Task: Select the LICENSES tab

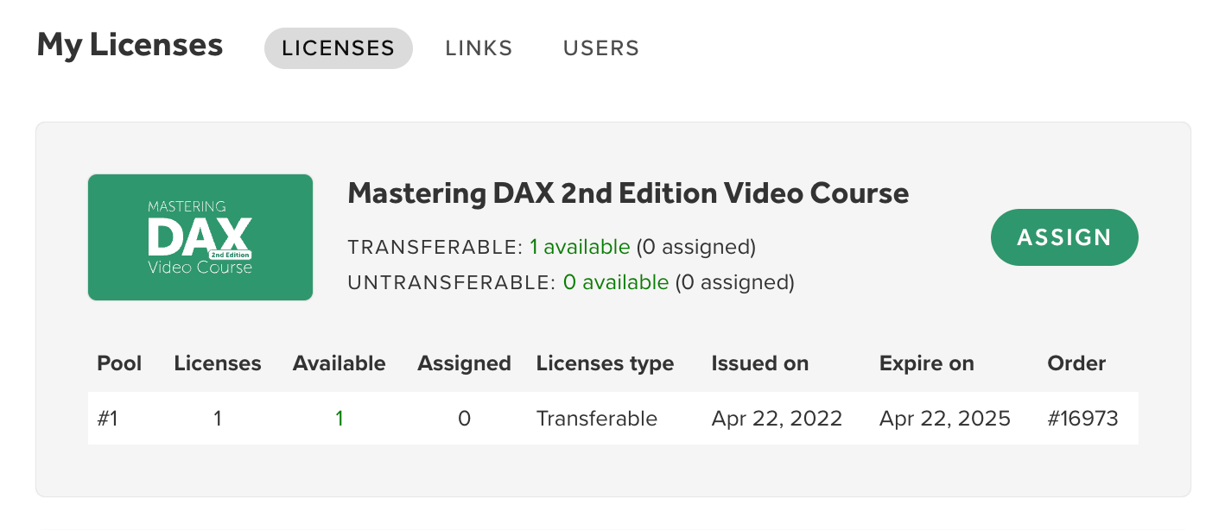Action: pyautogui.click(x=339, y=48)
